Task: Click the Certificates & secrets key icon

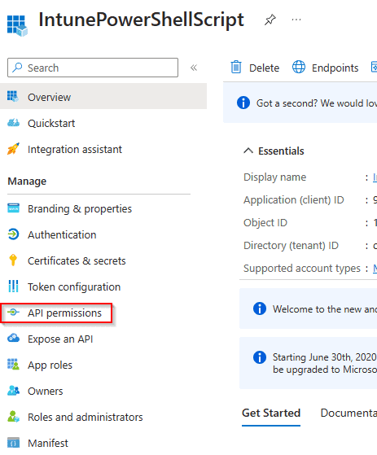Action: click(13, 260)
